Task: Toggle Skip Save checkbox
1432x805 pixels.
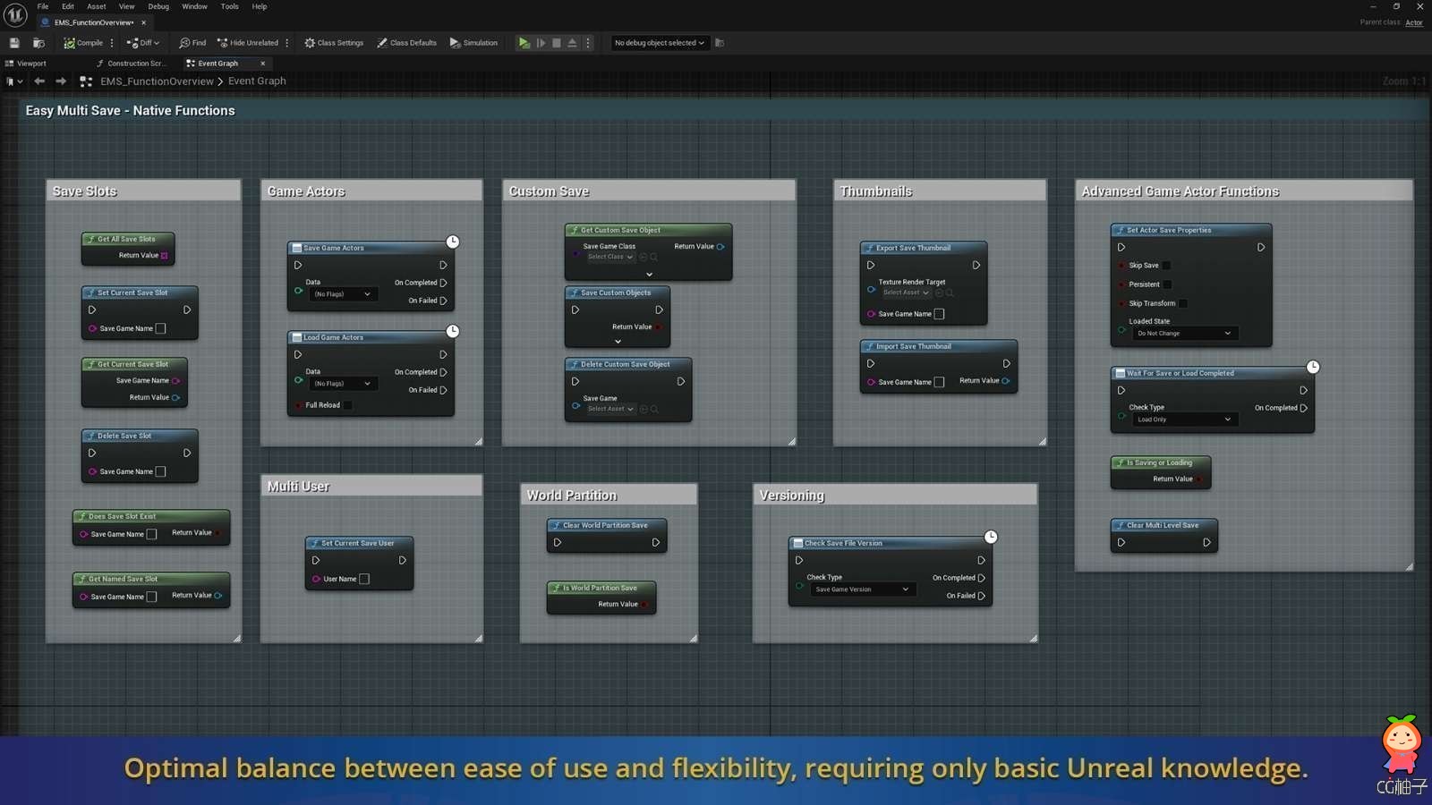Action: [1166, 266]
